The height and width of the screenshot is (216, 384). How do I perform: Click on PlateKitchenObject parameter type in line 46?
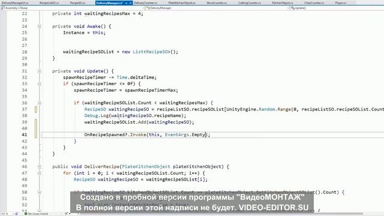click(146, 167)
